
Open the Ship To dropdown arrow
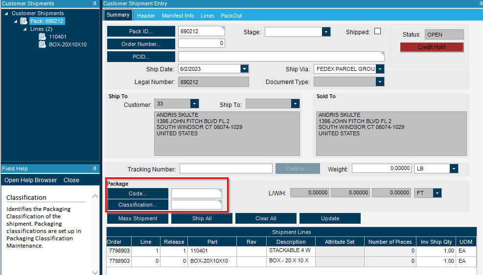pyautogui.click(x=295, y=104)
